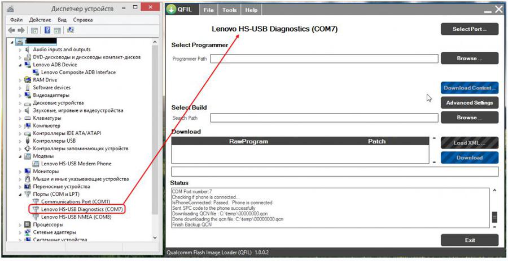Click the Контроллеры USB icon
This screenshot has width=508, height=261.
(28, 141)
